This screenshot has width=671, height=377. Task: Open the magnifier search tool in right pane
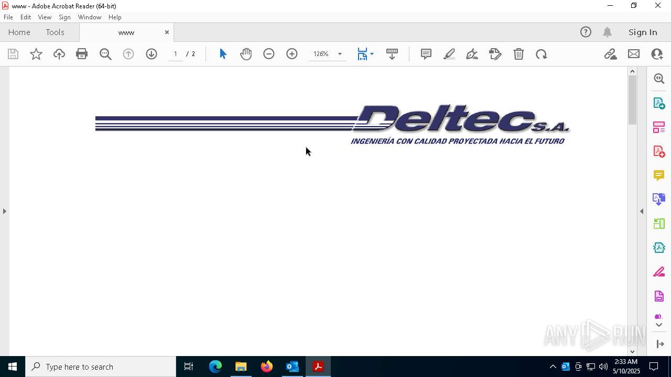pyautogui.click(x=659, y=79)
